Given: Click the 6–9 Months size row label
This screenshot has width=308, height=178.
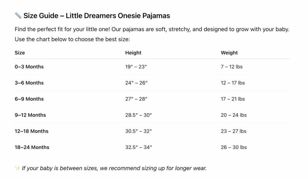Looking at the screenshot, I should click(29, 99).
